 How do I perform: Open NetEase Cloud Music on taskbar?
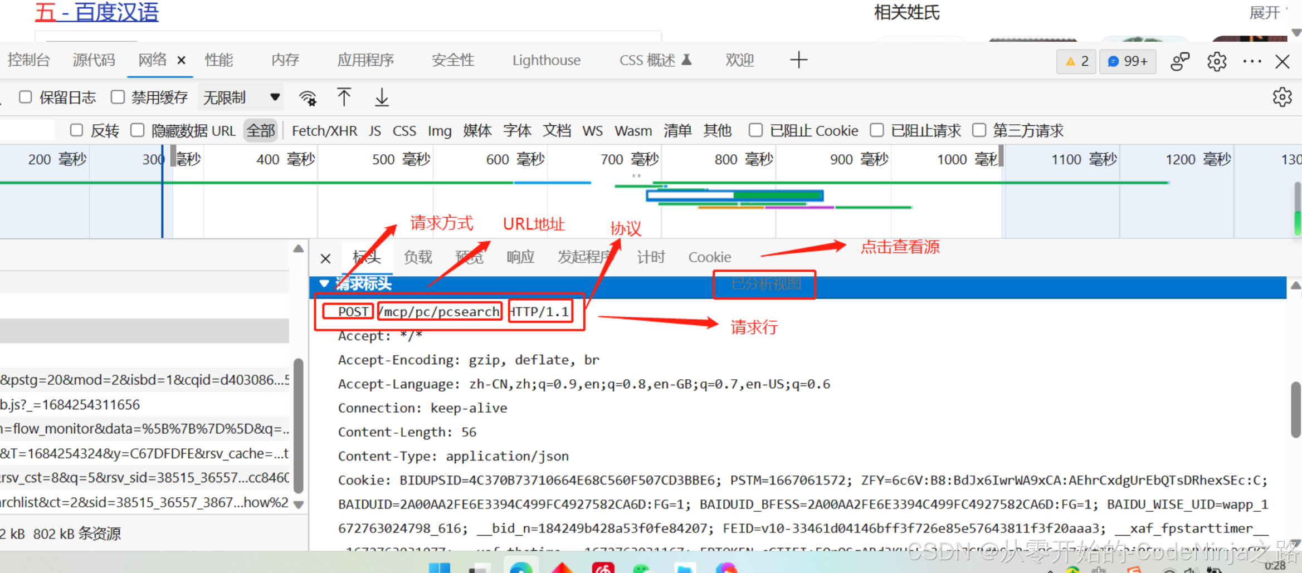[603, 568]
